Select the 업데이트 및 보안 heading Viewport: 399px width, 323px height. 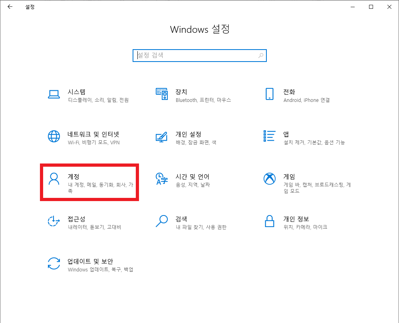90,261
